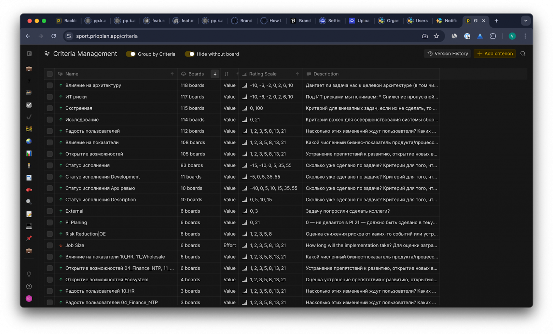This screenshot has width=553, height=334.
Task: Open the red pushpin icon in sidebar
Action: point(29,238)
